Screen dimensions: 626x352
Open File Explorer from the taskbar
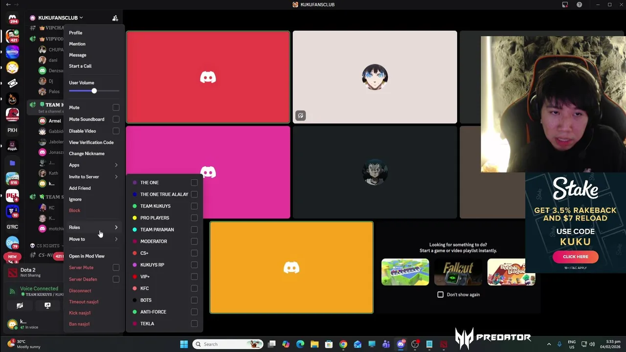314,344
